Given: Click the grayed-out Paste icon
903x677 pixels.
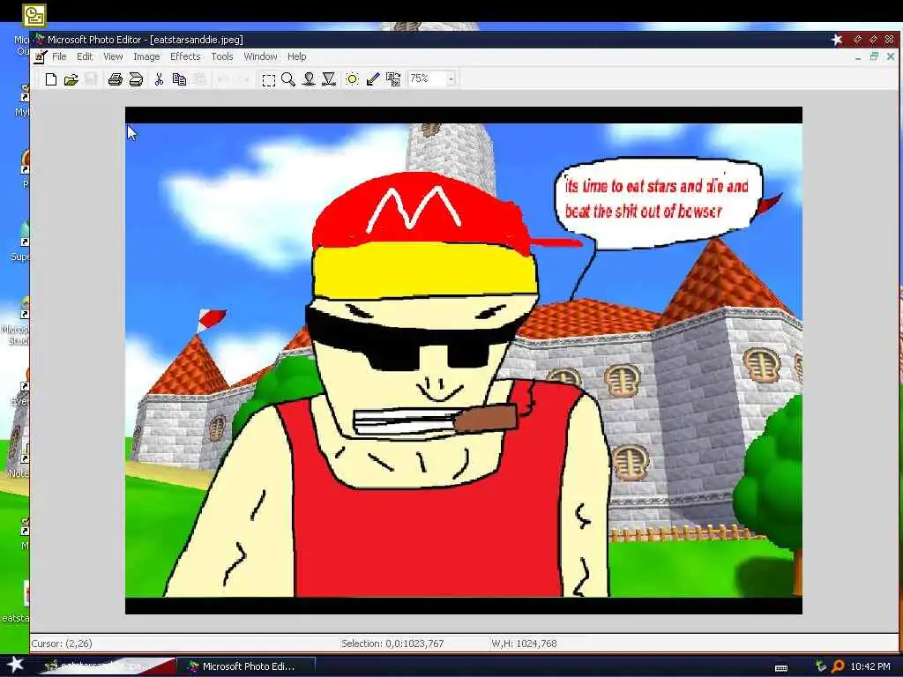Looking at the screenshot, I should click(199, 79).
